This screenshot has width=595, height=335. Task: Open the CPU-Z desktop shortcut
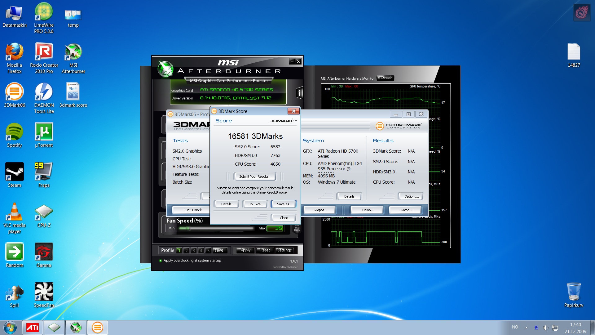pyautogui.click(x=44, y=216)
